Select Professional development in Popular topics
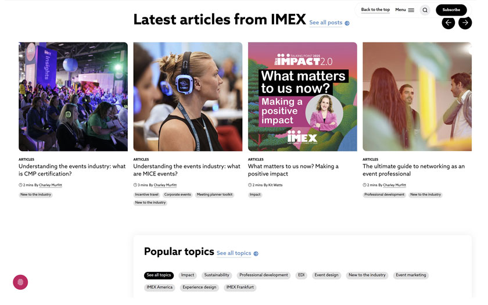 click(x=264, y=275)
